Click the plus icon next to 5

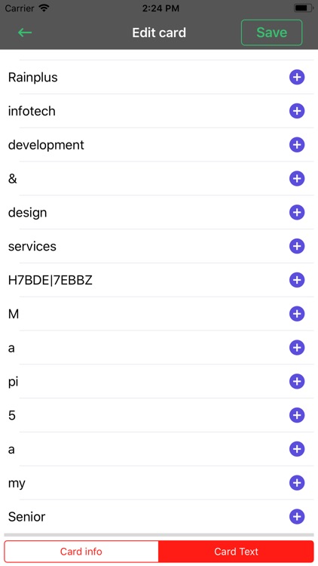(x=297, y=415)
